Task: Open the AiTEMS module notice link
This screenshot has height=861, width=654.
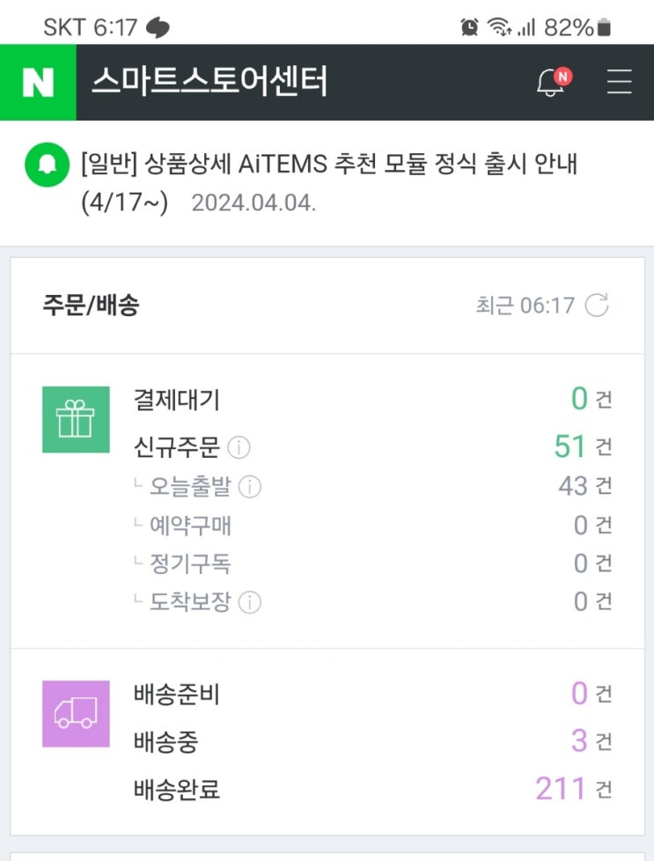Action: (330, 164)
